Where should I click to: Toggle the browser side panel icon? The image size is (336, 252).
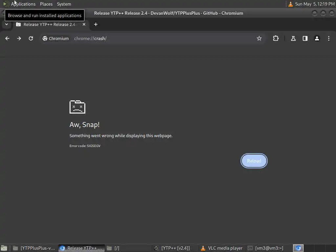pos(305,38)
